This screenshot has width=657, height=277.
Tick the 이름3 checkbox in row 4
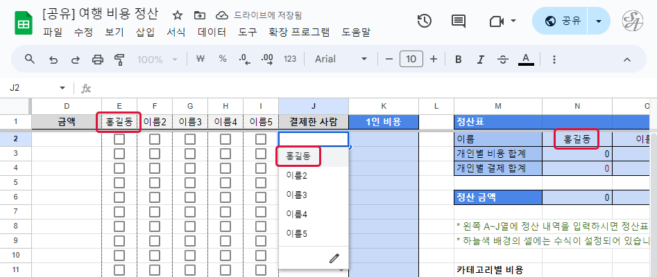point(190,168)
